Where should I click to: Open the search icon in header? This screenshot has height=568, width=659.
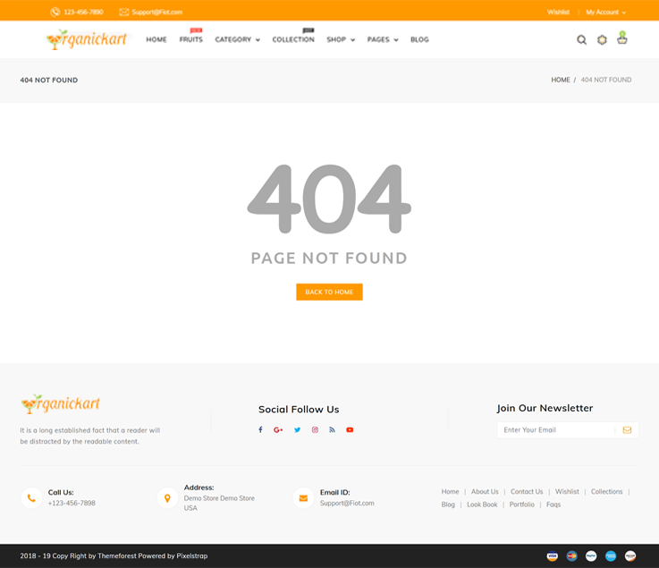pos(581,39)
